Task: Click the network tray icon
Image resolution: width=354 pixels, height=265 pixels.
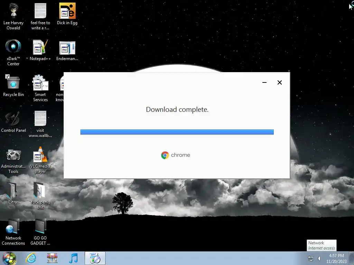Action: pos(311,258)
